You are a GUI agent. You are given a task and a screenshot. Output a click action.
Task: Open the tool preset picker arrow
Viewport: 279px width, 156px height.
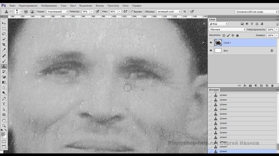(10, 12)
